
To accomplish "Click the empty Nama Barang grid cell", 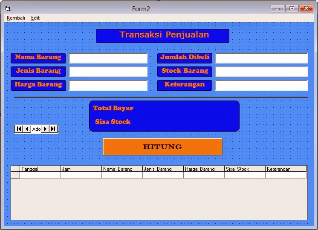I will 122,175.
